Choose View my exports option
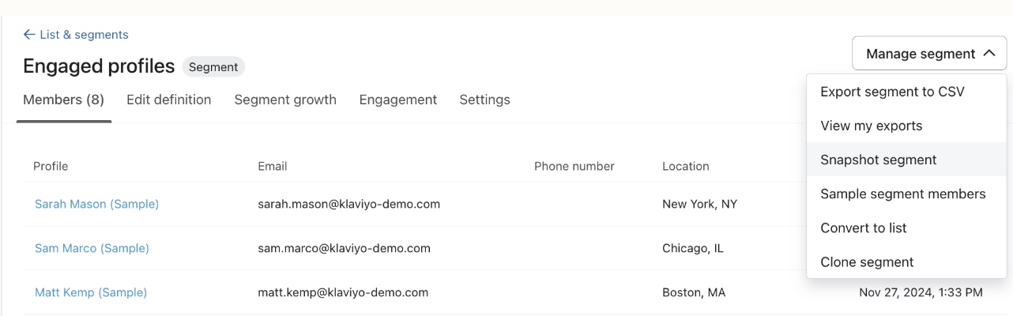The height and width of the screenshot is (316, 1013). (x=871, y=126)
